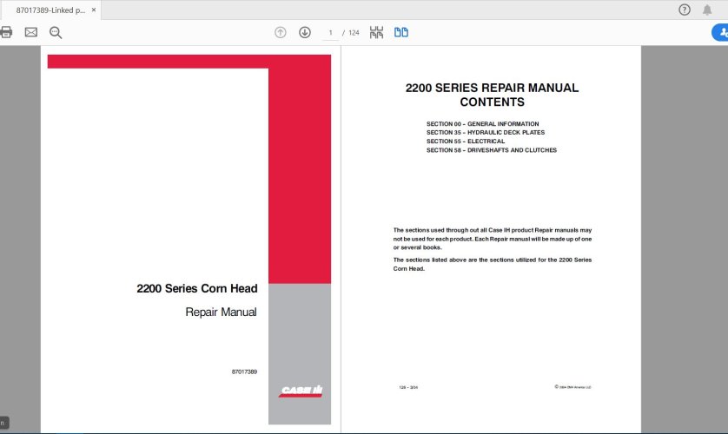
Task: Go to next page down arrow
Action: [305, 32]
